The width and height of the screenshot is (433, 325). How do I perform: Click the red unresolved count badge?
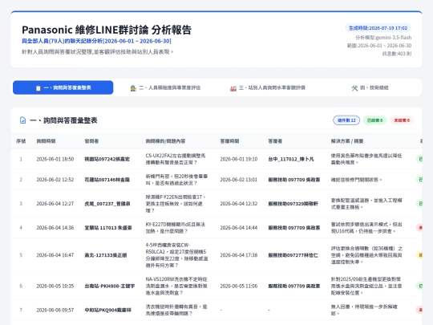pyautogui.click(x=402, y=120)
